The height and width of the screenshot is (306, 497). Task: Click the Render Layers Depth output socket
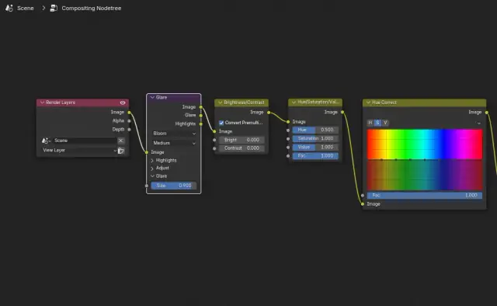click(130, 130)
